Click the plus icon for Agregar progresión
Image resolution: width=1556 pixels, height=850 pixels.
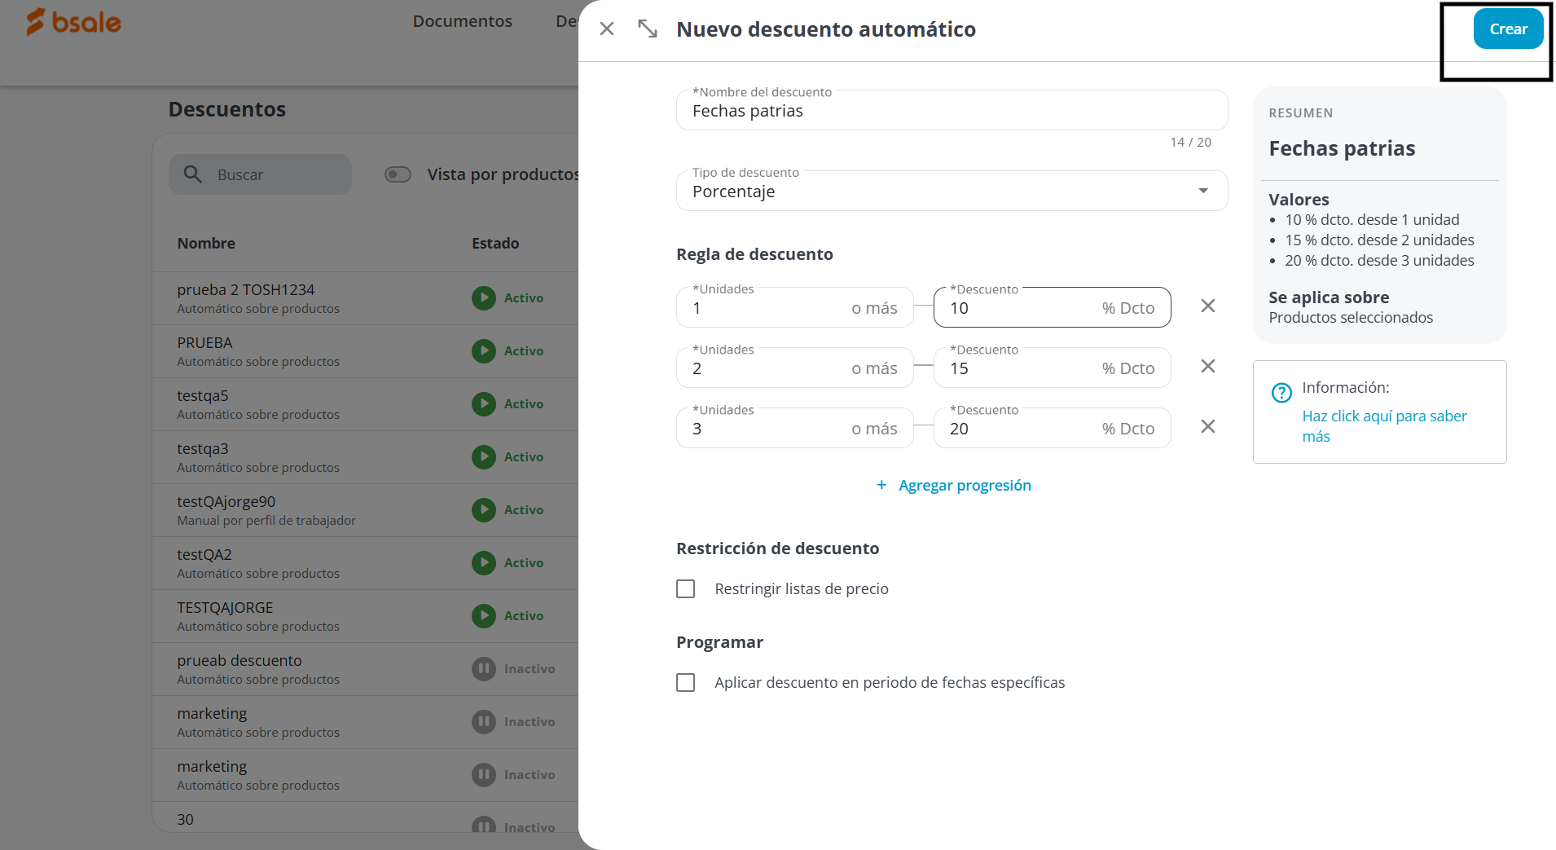(881, 485)
